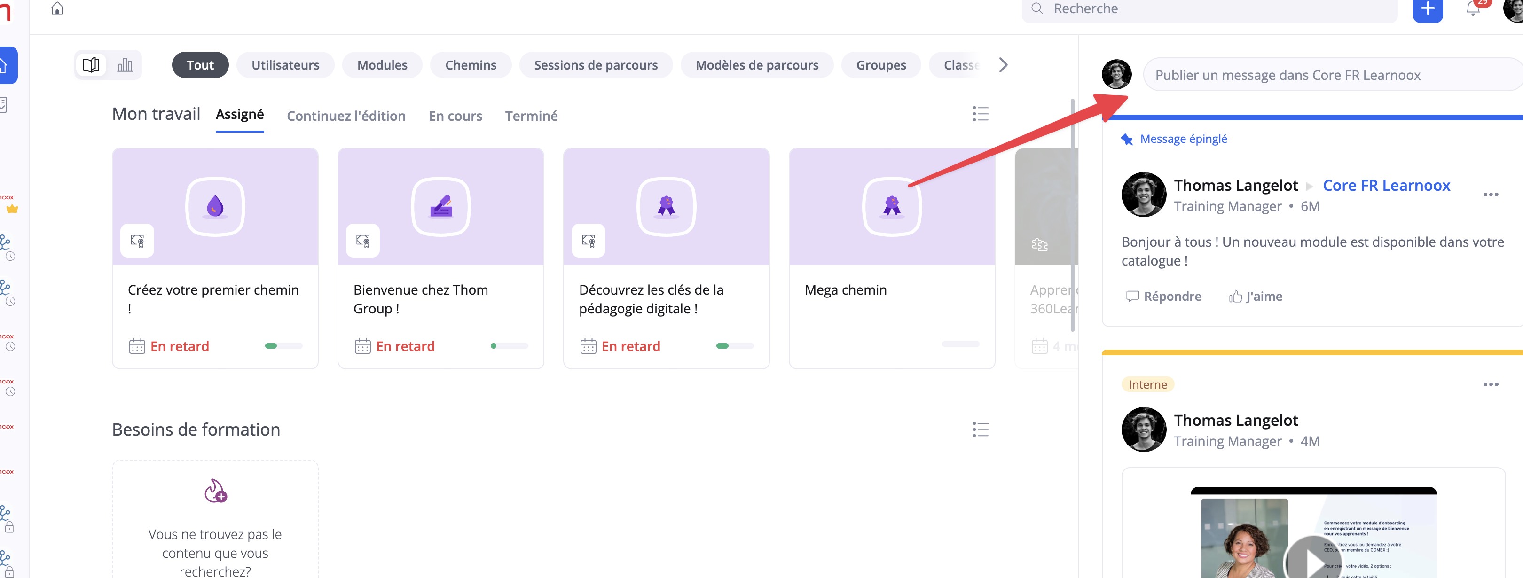Open the En cours tab
The width and height of the screenshot is (1523, 578).
point(455,116)
